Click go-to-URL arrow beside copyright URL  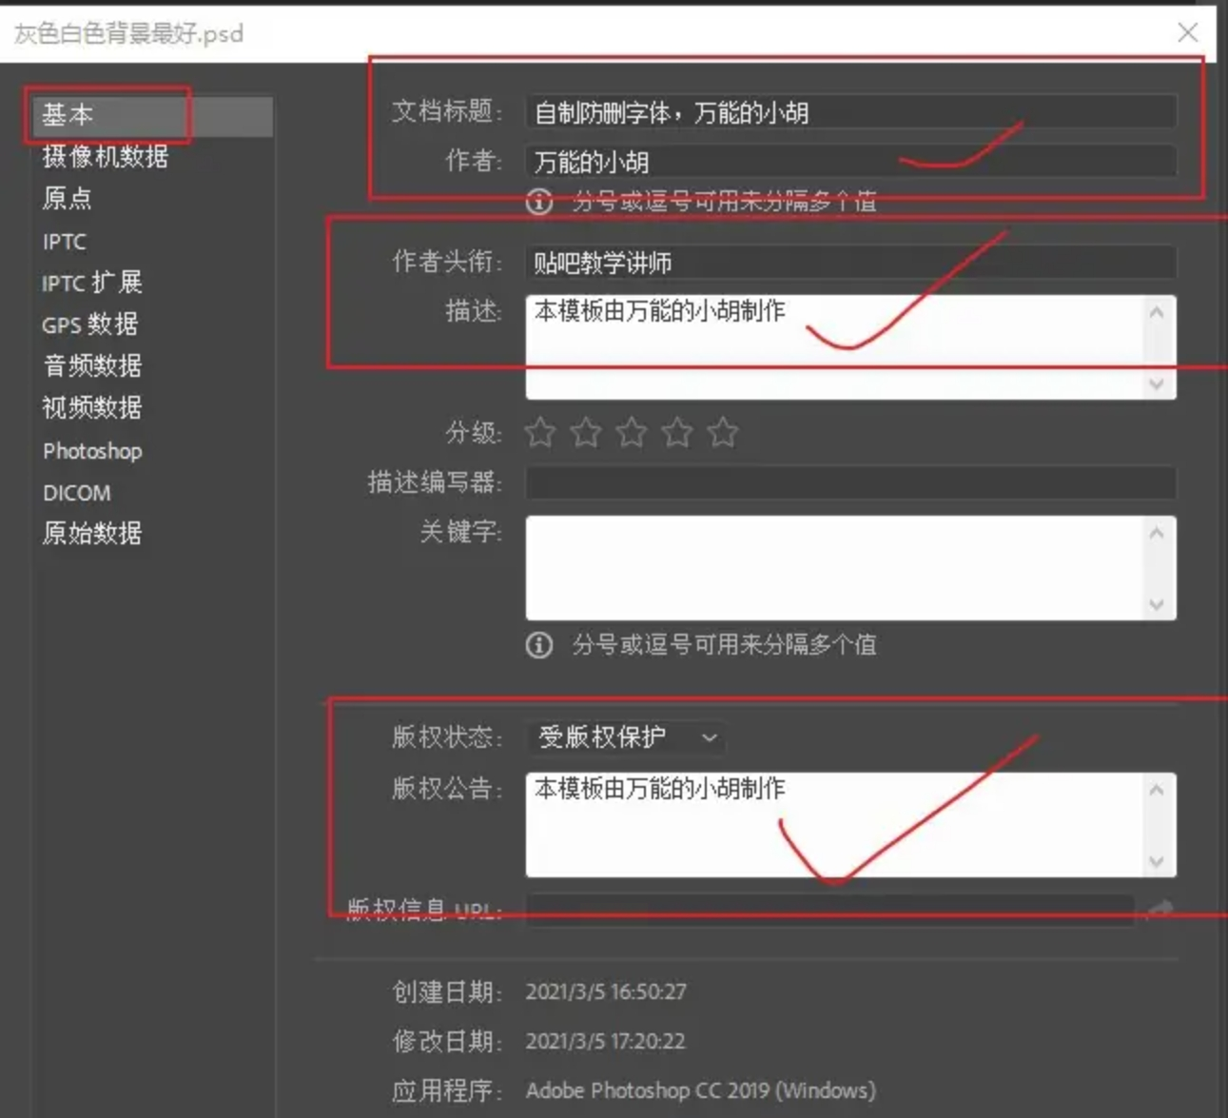[1159, 911]
